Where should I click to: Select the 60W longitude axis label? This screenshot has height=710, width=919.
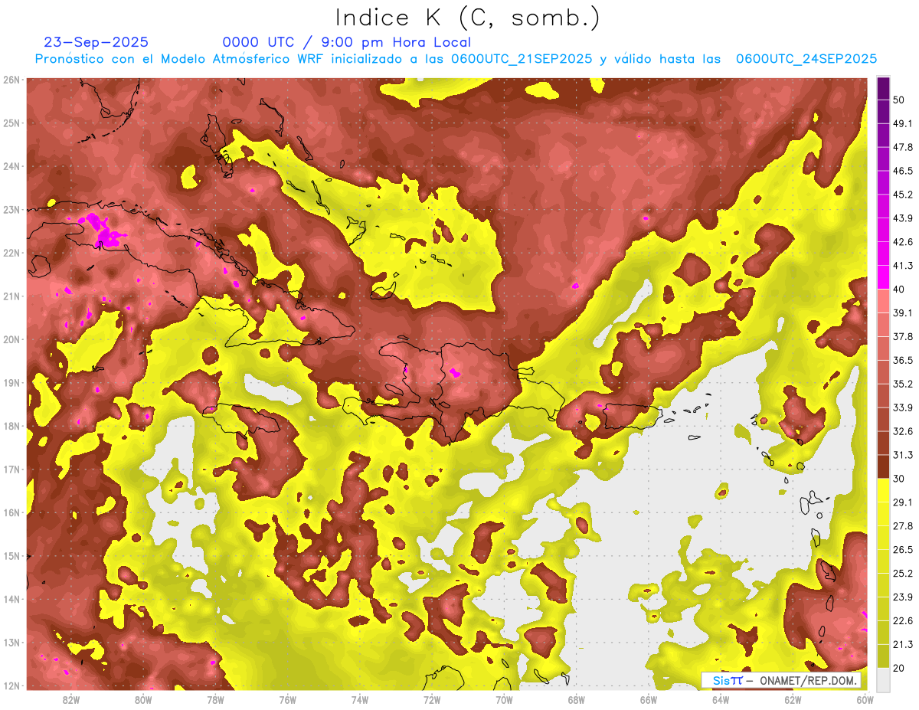point(865,699)
